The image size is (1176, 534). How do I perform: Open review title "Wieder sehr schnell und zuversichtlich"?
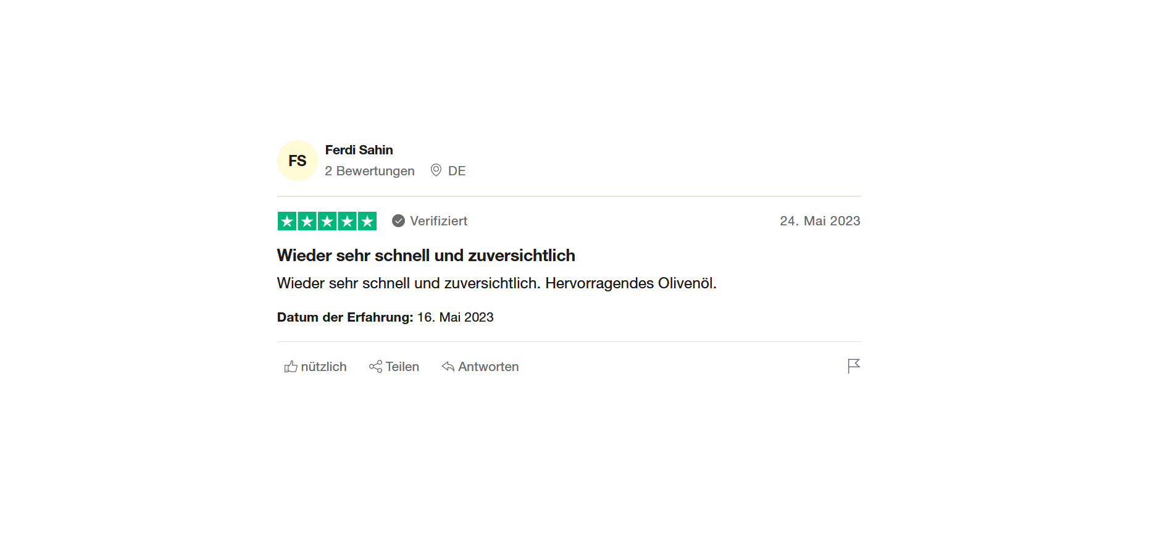(426, 256)
